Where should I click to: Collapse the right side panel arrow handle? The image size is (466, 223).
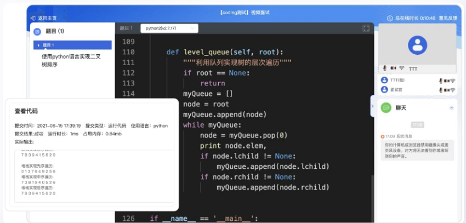pos(373,106)
